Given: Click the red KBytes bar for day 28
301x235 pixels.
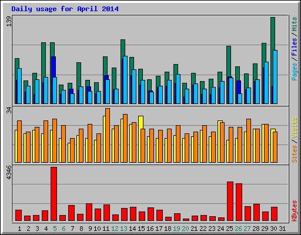Looking at the screenshot, I should pyautogui.click(x=257, y=213).
